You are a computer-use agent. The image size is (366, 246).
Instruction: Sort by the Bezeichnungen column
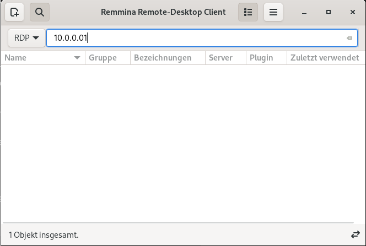(x=167, y=58)
